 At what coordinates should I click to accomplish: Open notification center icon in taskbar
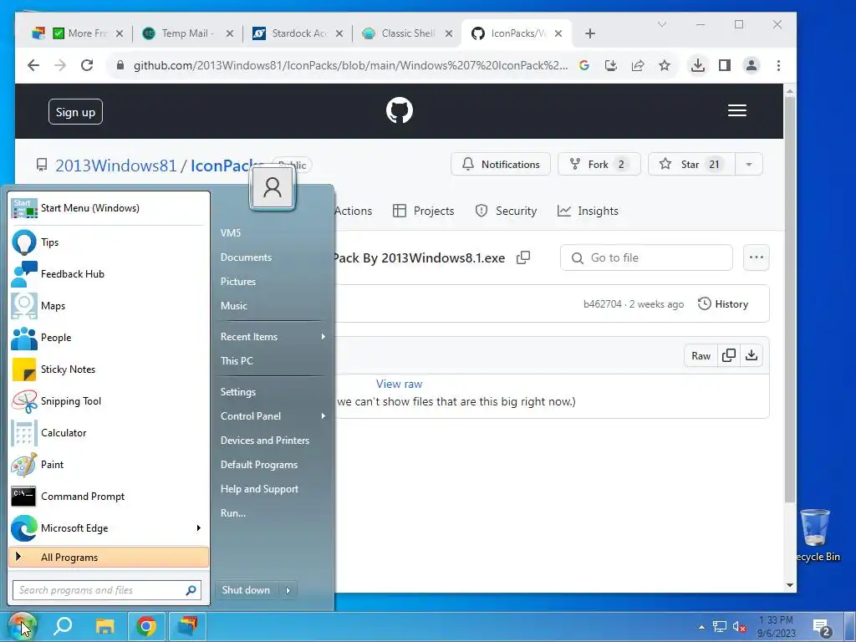tap(822, 628)
